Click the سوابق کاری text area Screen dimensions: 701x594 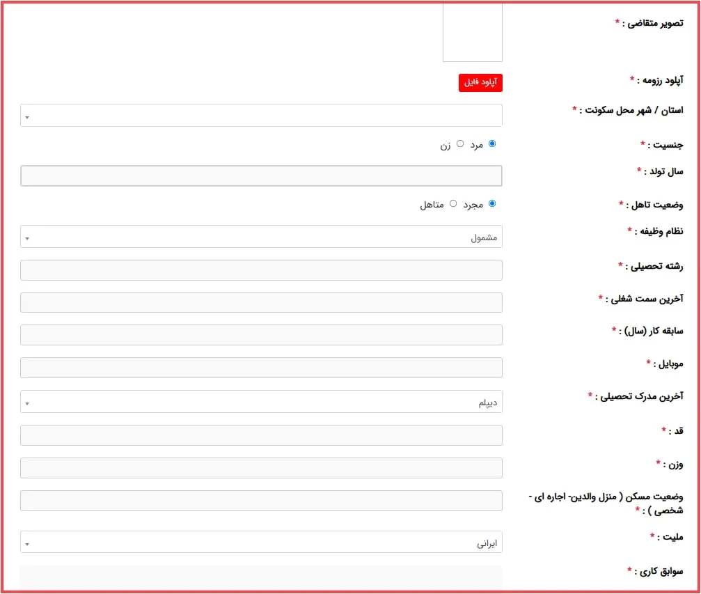(261, 578)
